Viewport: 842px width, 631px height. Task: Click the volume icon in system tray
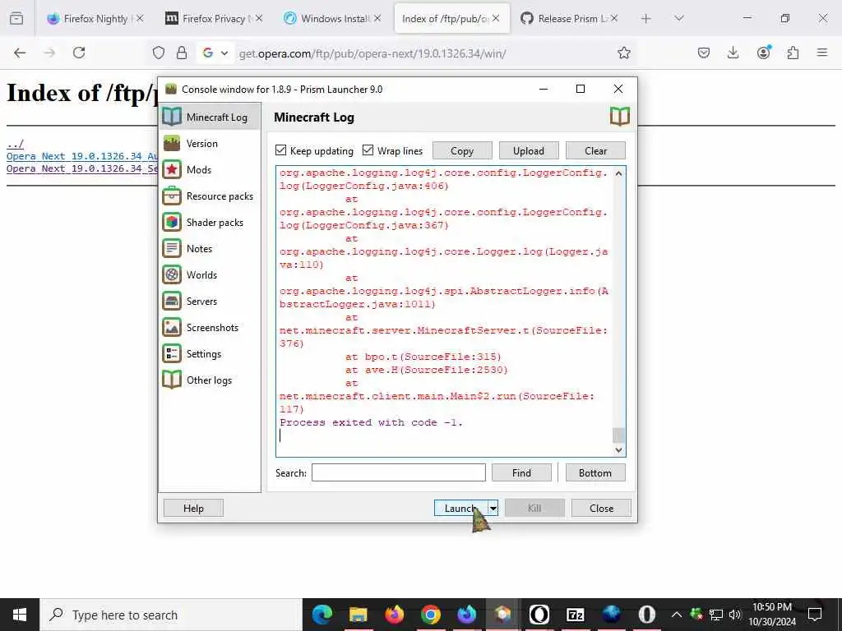[x=734, y=615]
